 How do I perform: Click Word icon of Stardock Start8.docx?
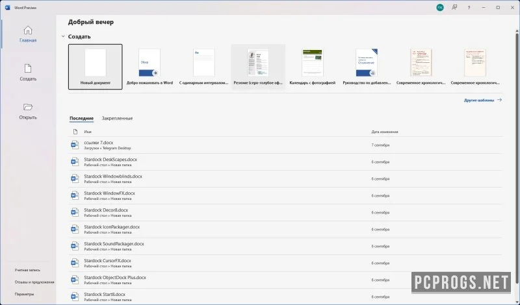tap(75, 297)
